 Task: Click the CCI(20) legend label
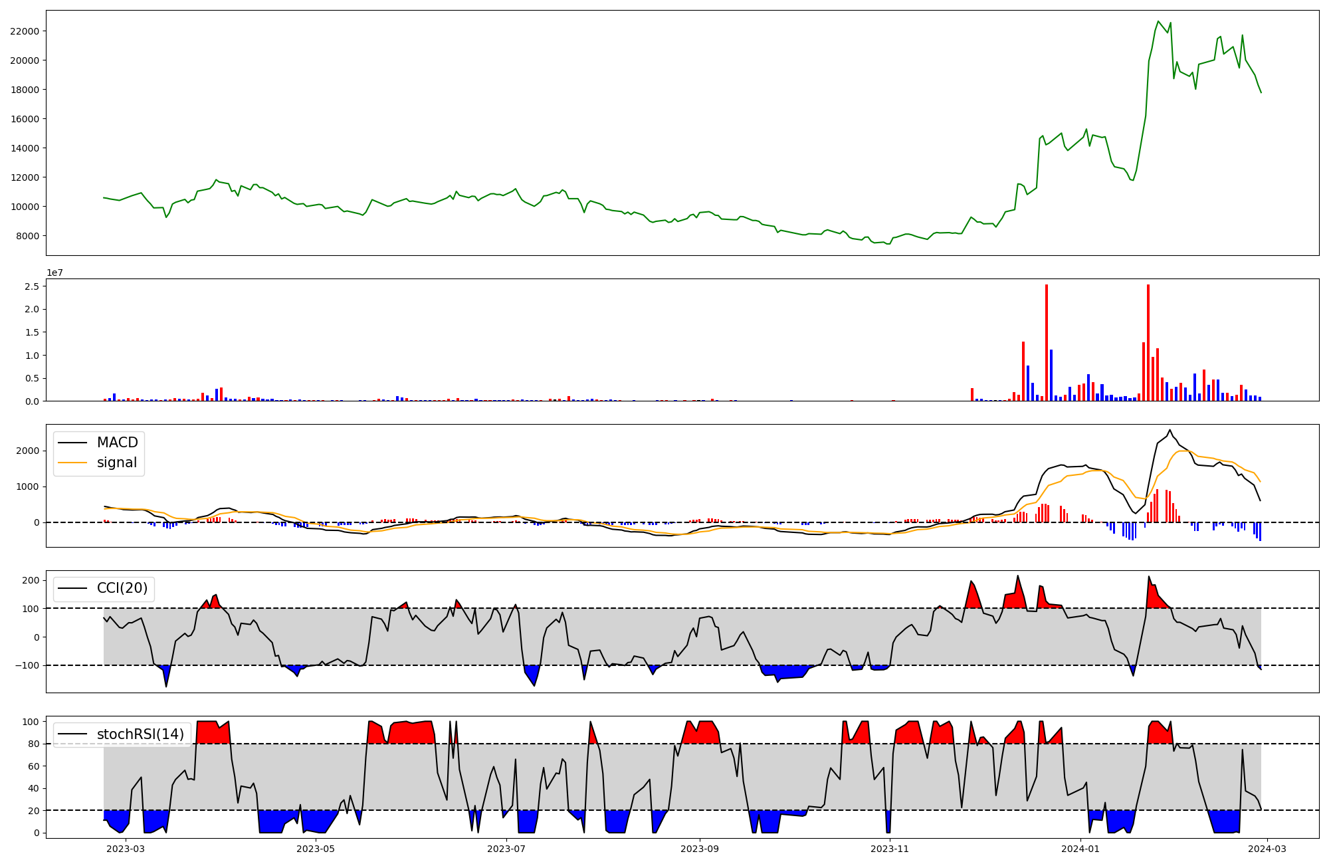tap(122, 588)
